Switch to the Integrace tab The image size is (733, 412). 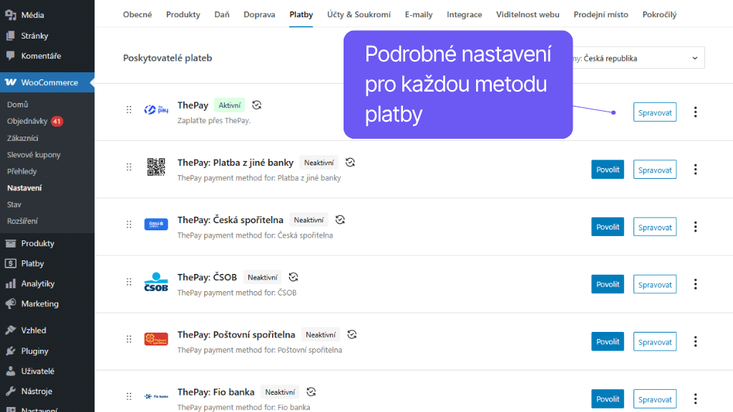pos(464,14)
